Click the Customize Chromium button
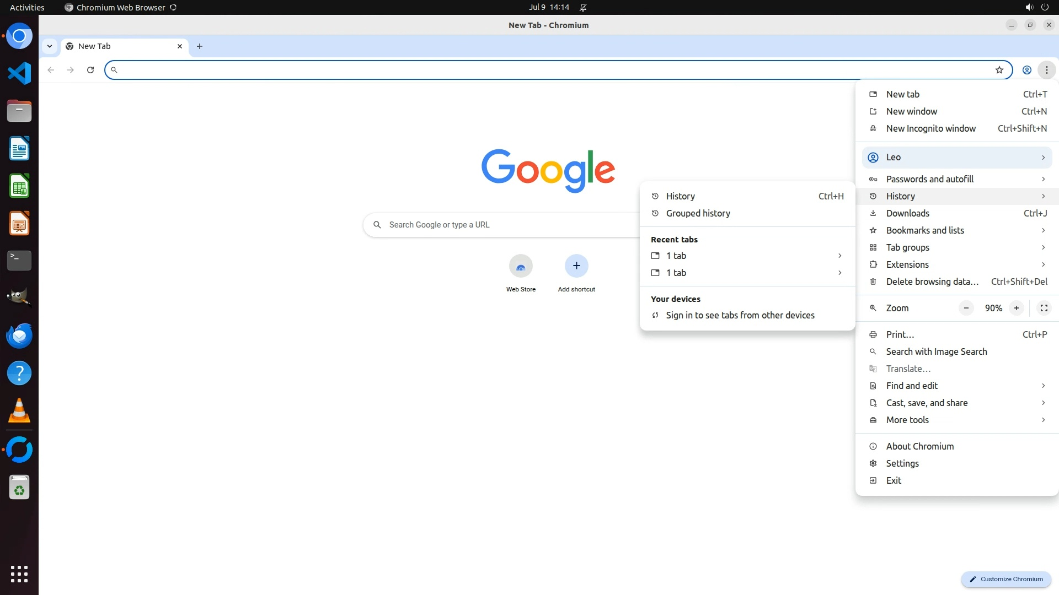 1006,579
